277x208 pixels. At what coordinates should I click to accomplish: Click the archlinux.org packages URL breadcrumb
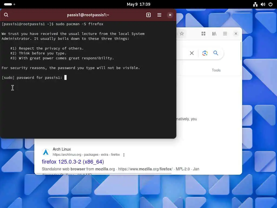click(x=86, y=155)
